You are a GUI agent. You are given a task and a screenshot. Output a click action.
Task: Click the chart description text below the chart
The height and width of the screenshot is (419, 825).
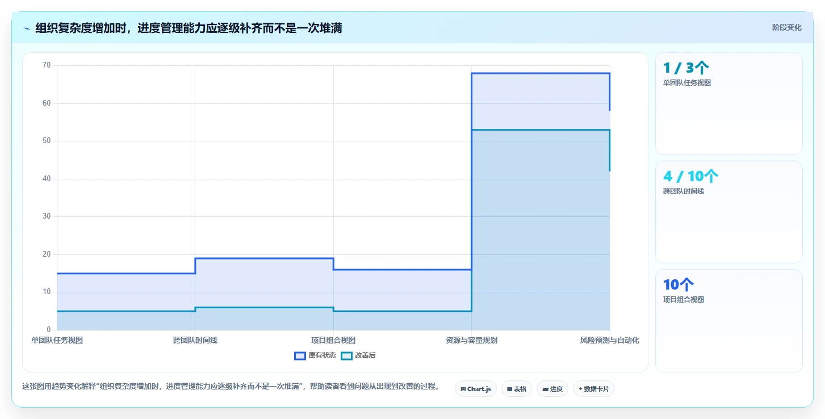pos(231,387)
